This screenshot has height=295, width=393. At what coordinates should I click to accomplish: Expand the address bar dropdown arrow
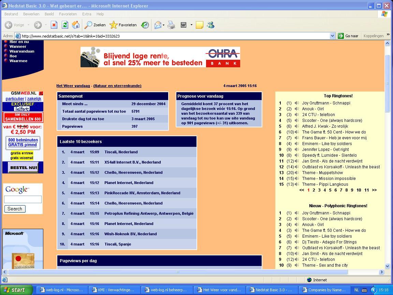[332, 36]
